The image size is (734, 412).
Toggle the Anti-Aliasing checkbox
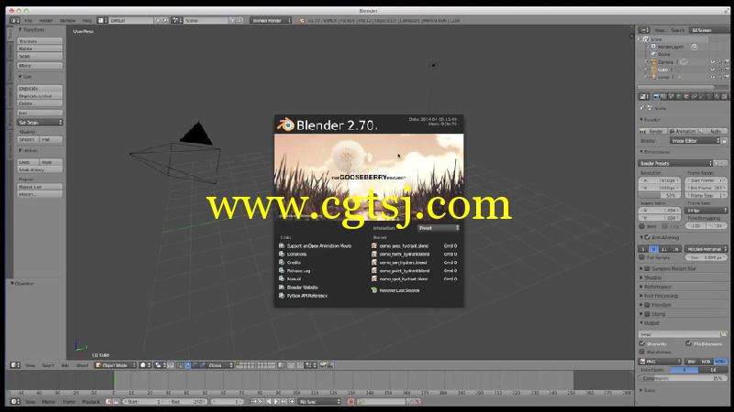(x=648, y=237)
